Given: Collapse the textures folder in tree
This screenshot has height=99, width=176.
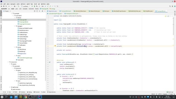Looking at the screenshot, I should tap(13, 68).
